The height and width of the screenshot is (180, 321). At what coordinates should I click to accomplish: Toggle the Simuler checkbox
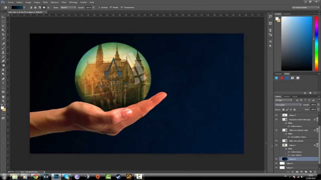pyautogui.click(x=111, y=7)
